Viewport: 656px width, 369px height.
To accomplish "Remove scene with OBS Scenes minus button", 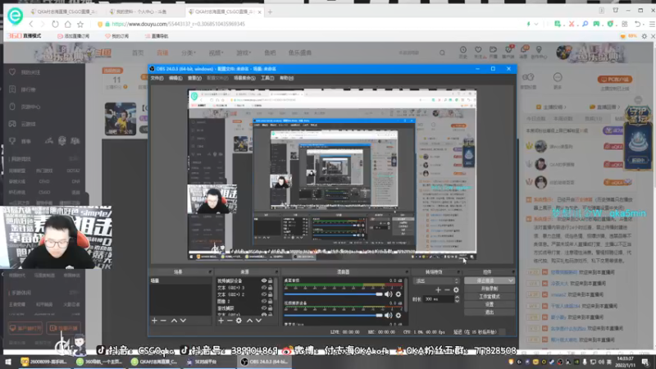I will [163, 321].
